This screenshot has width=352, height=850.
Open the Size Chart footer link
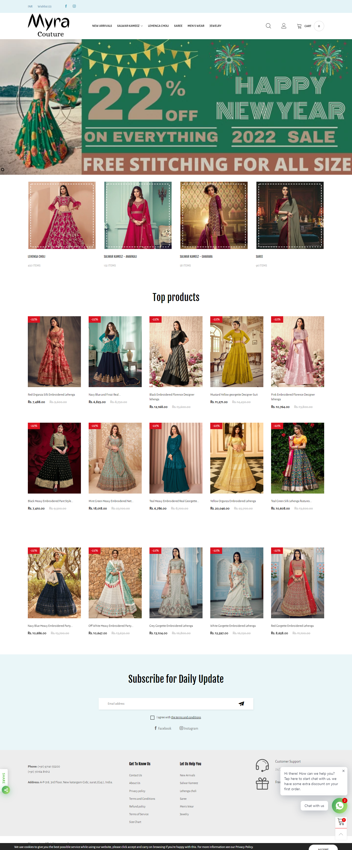135,822
